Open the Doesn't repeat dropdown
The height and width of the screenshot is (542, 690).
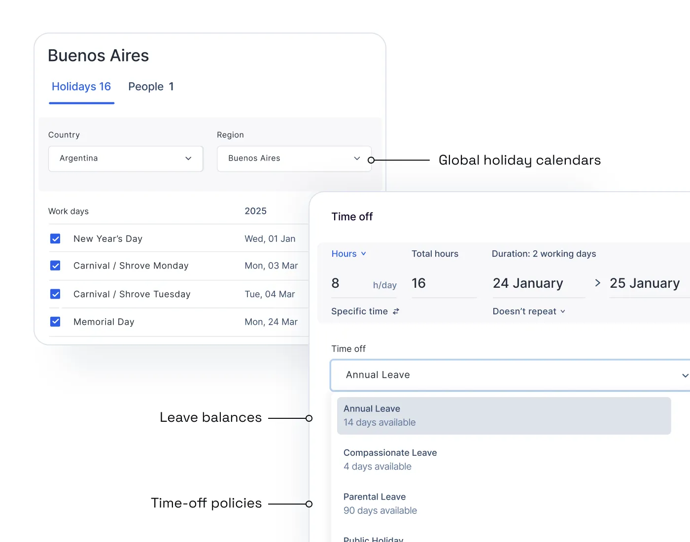(x=529, y=311)
